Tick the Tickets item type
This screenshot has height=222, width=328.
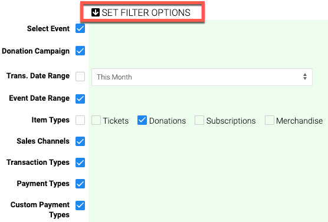(96, 120)
